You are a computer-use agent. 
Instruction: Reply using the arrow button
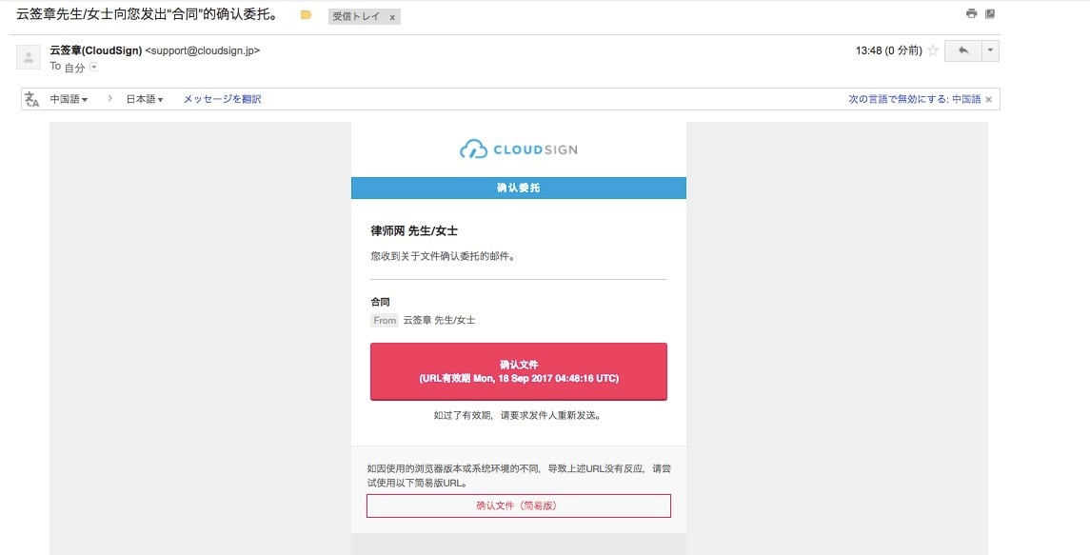pyautogui.click(x=962, y=50)
